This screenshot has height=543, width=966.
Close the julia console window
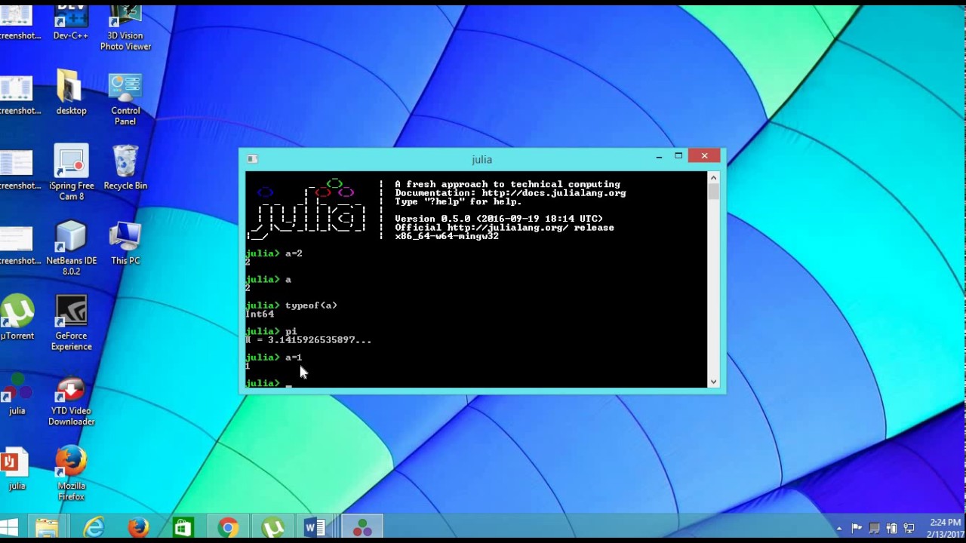(x=704, y=156)
